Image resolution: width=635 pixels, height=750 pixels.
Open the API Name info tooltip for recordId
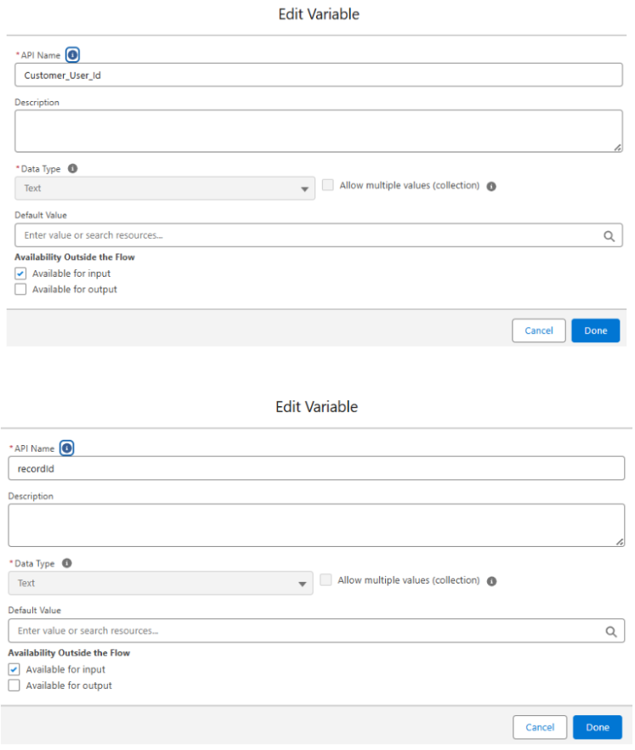(x=66, y=448)
